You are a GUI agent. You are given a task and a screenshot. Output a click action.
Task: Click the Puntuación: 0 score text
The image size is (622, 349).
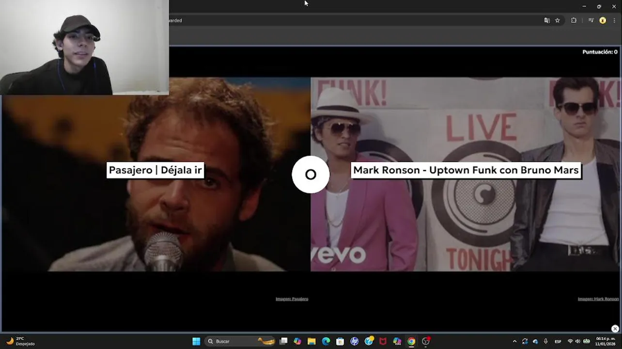click(600, 52)
